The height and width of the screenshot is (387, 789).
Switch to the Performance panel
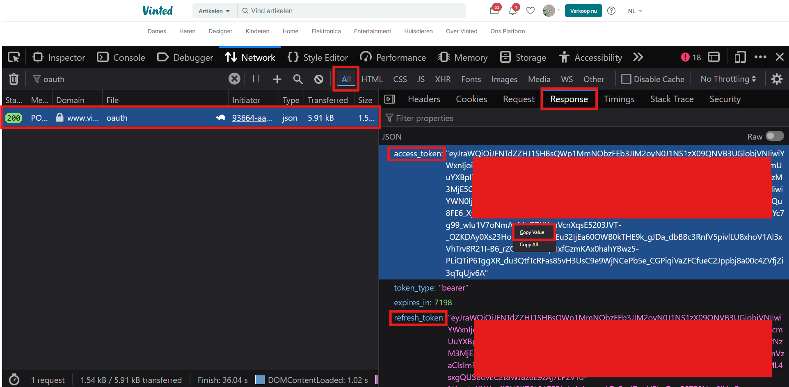393,57
